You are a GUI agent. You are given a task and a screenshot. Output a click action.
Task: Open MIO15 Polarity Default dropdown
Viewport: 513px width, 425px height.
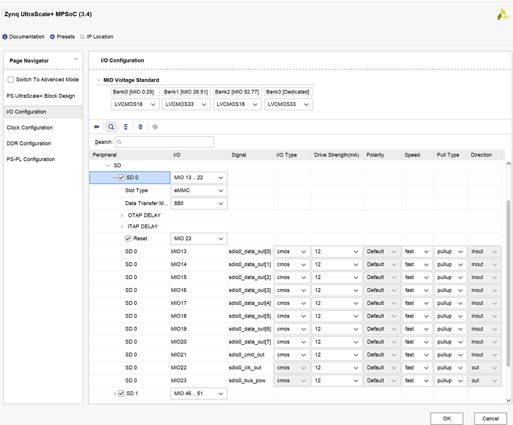click(x=382, y=277)
